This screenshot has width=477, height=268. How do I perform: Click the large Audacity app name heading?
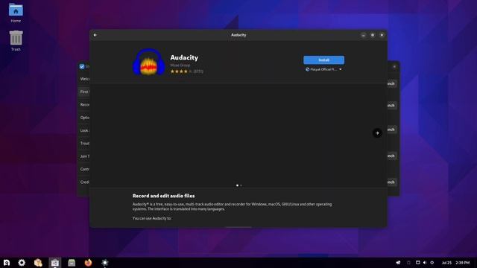point(184,57)
